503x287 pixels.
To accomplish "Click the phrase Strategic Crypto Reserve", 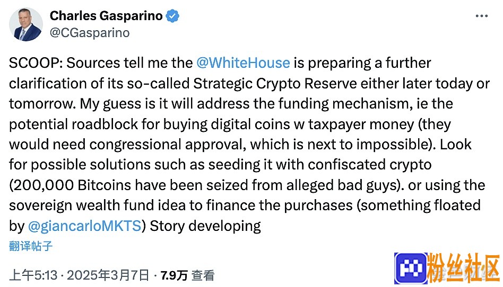I will point(275,84).
